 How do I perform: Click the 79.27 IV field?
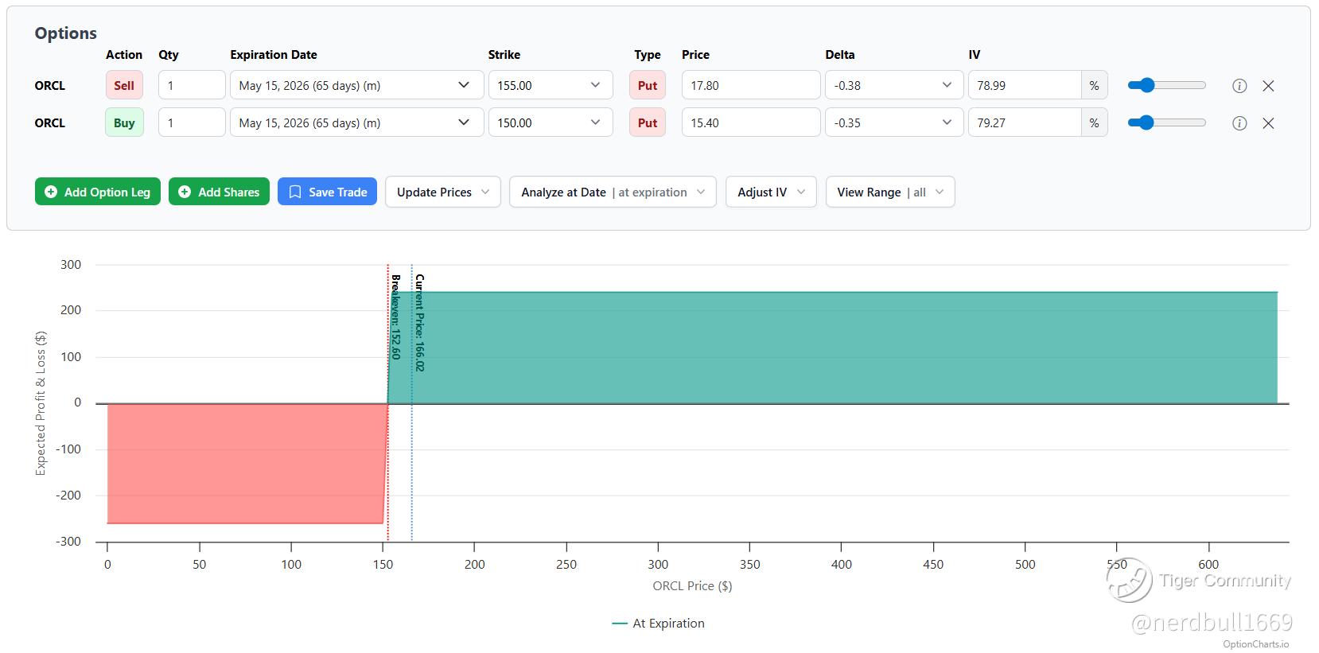click(x=1025, y=122)
